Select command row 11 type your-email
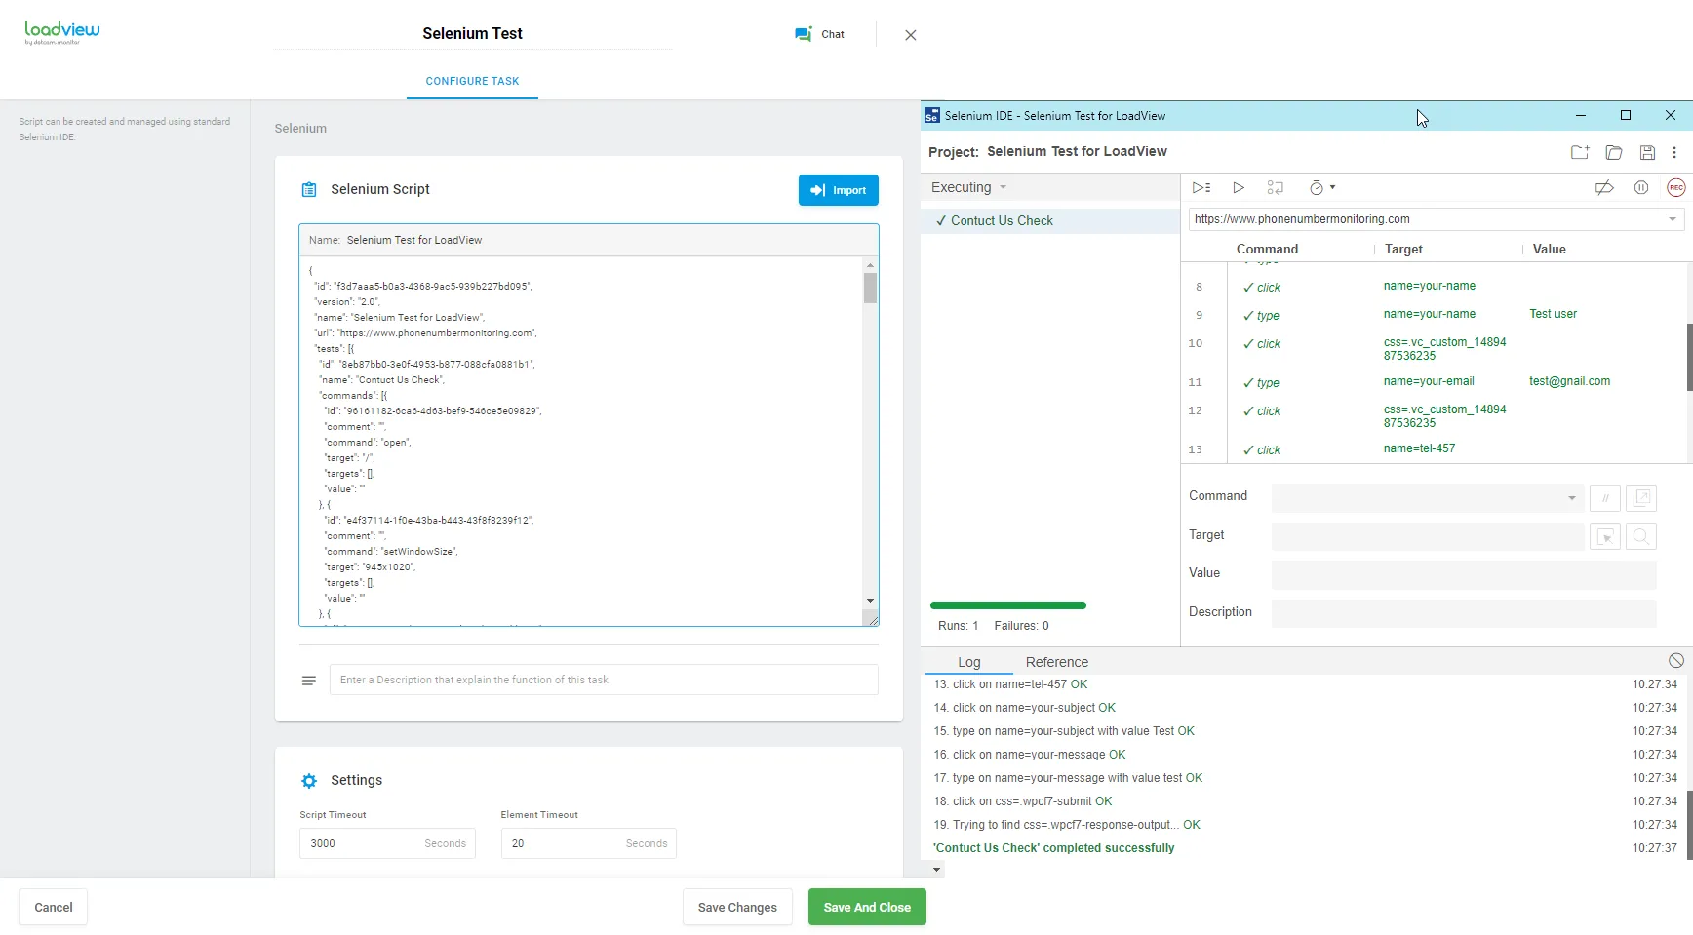The width and height of the screenshot is (1693, 935). tap(1434, 382)
